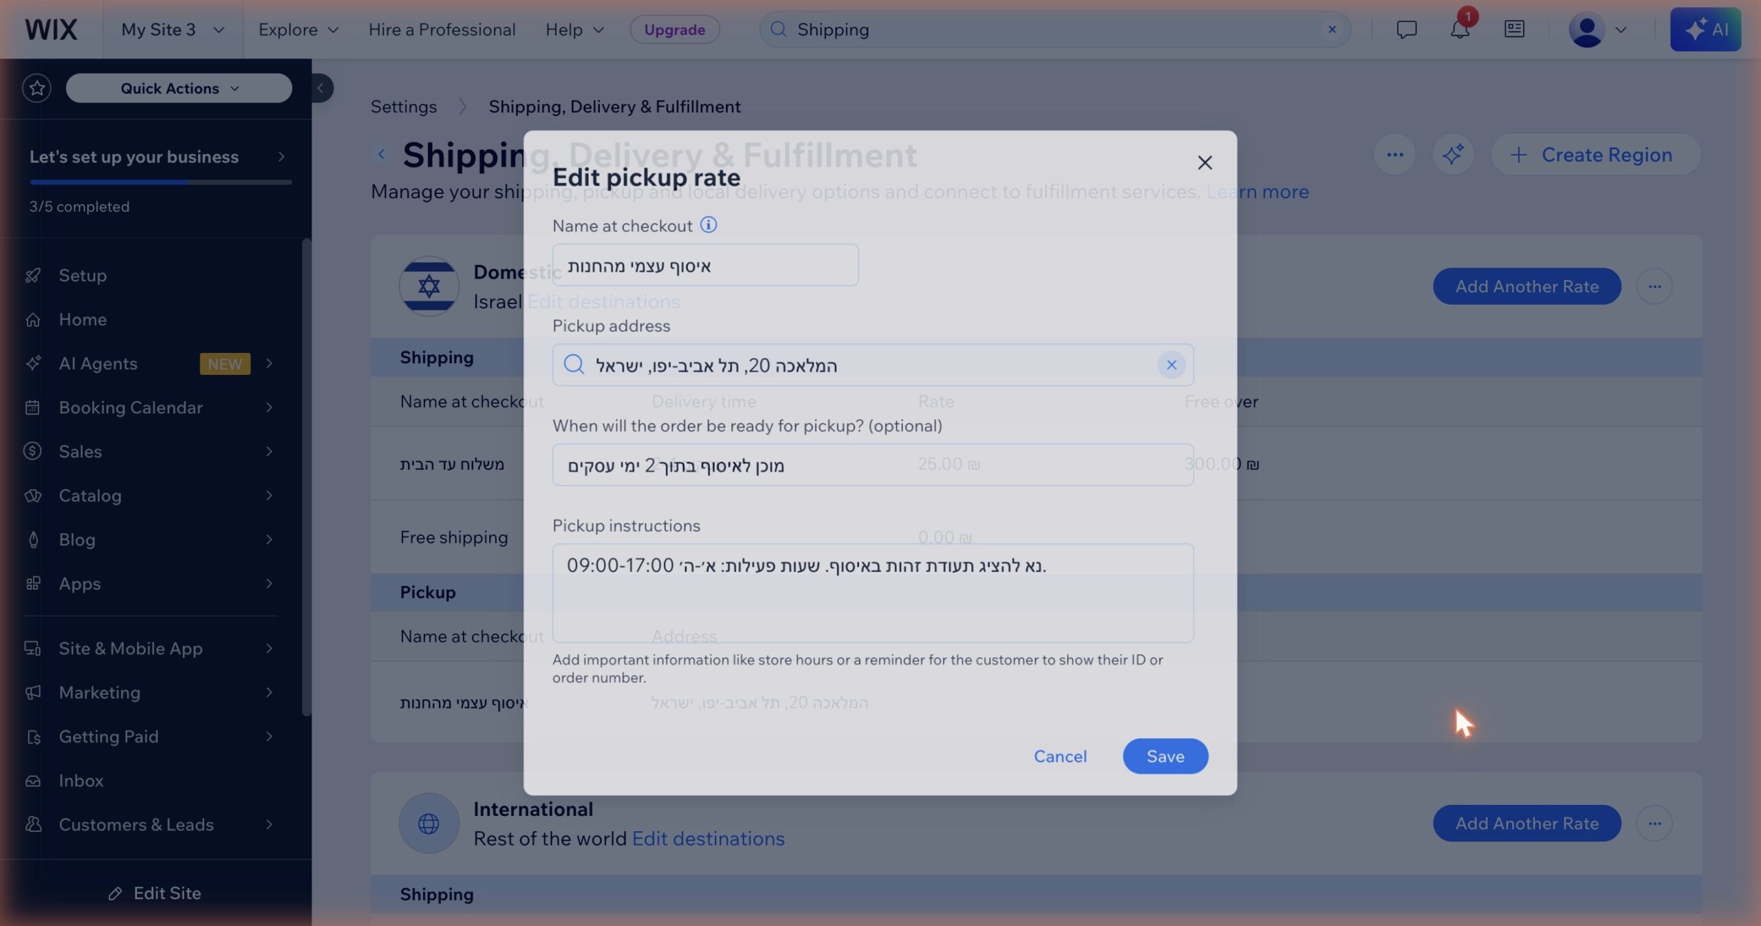Open the news feed icon in header
The width and height of the screenshot is (1761, 926).
pos(1514,29)
